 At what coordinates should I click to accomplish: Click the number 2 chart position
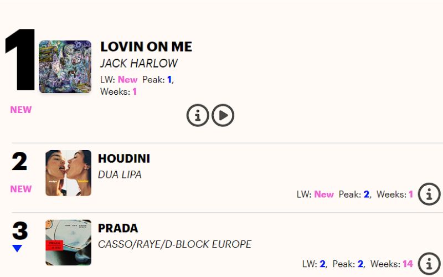(19, 162)
